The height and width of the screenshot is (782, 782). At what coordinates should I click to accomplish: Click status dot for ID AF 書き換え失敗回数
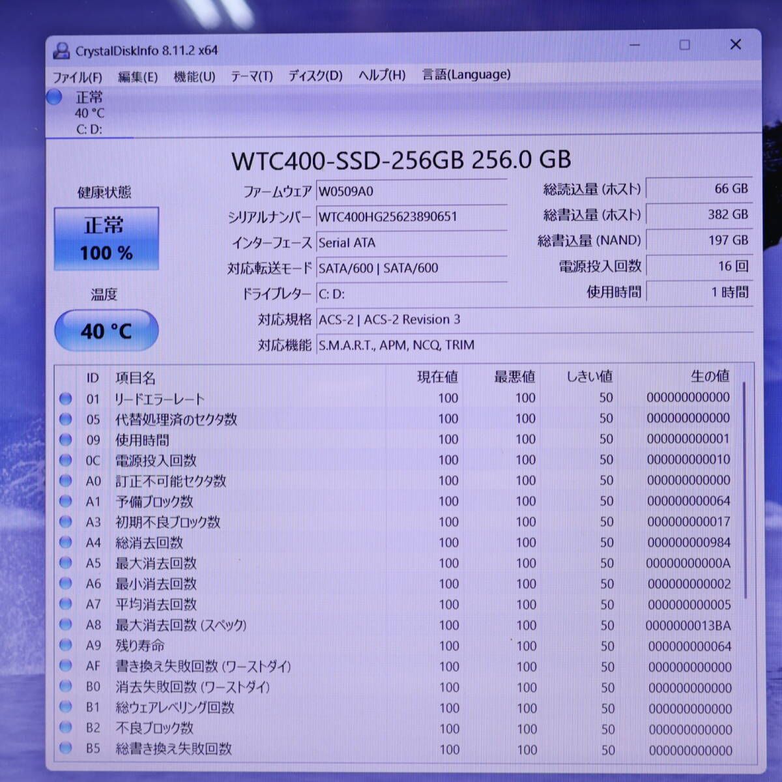66,666
